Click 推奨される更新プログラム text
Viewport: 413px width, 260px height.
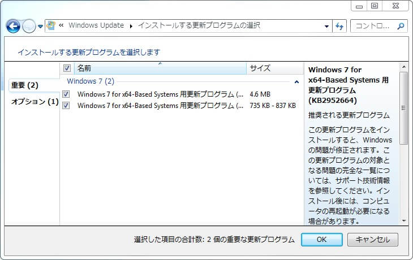point(349,115)
